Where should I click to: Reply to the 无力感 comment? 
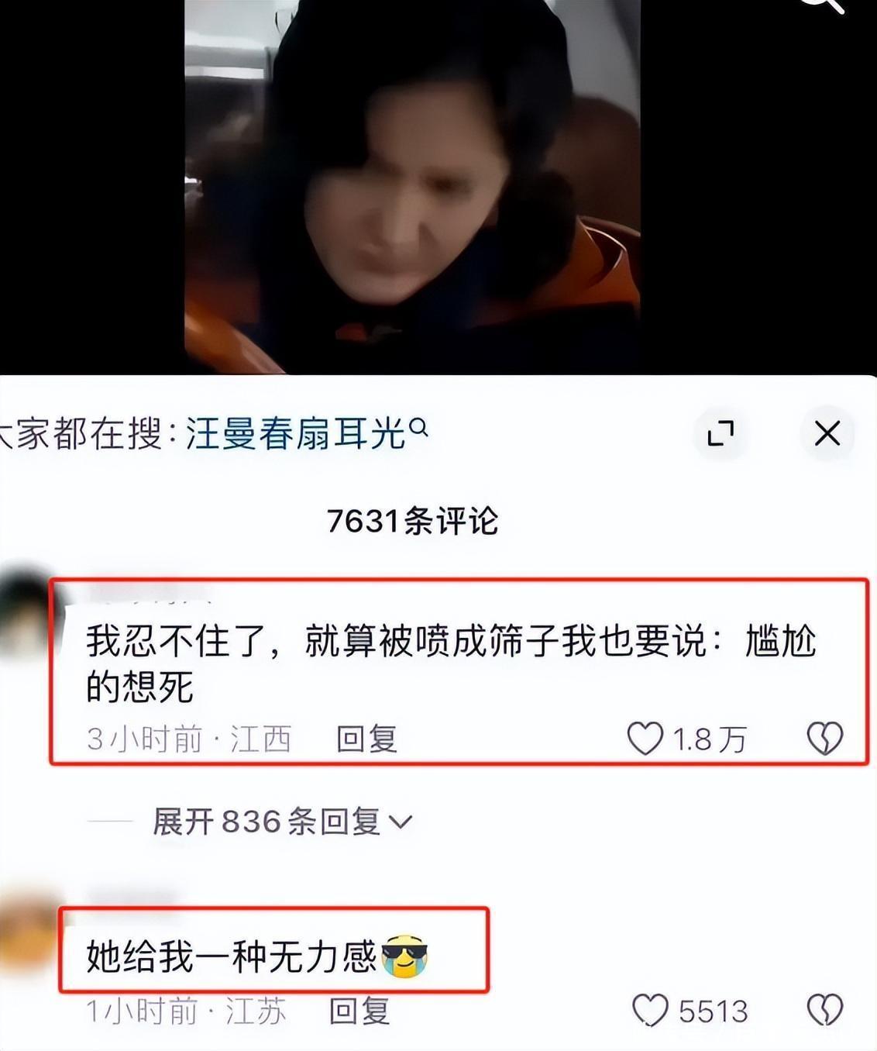[x=359, y=1011]
